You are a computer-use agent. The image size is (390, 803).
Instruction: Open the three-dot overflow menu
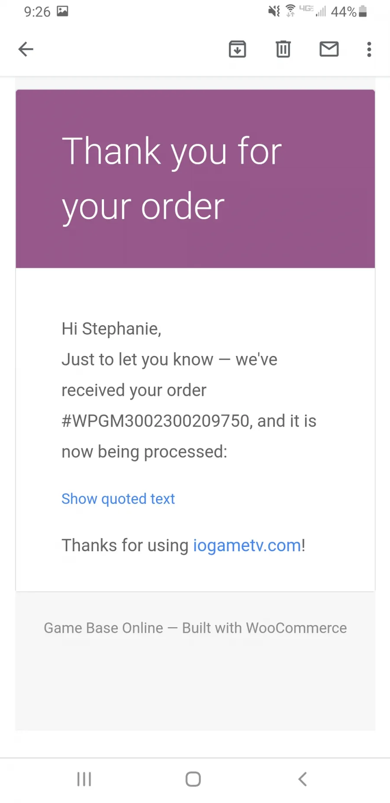(x=369, y=49)
